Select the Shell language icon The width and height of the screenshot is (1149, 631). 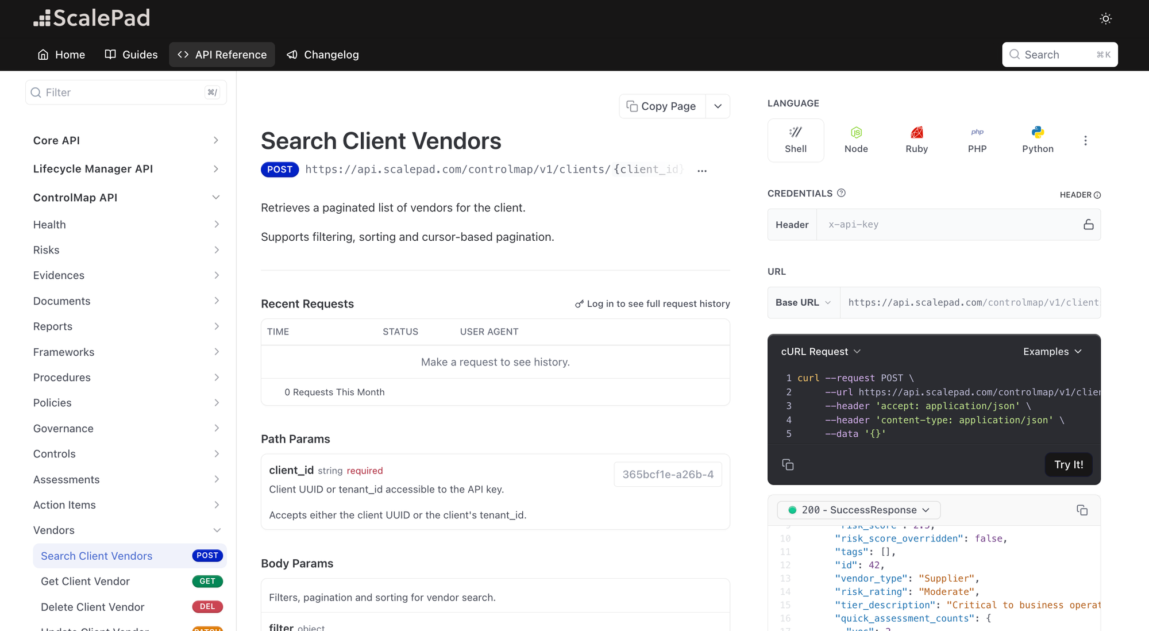tap(796, 140)
